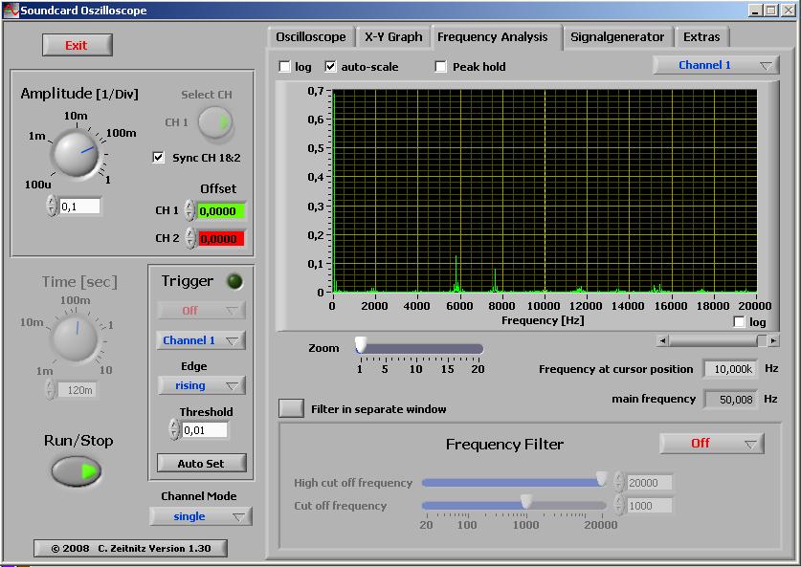Disable the auto-scale checkbox
This screenshot has height=567, width=801.
[331, 67]
